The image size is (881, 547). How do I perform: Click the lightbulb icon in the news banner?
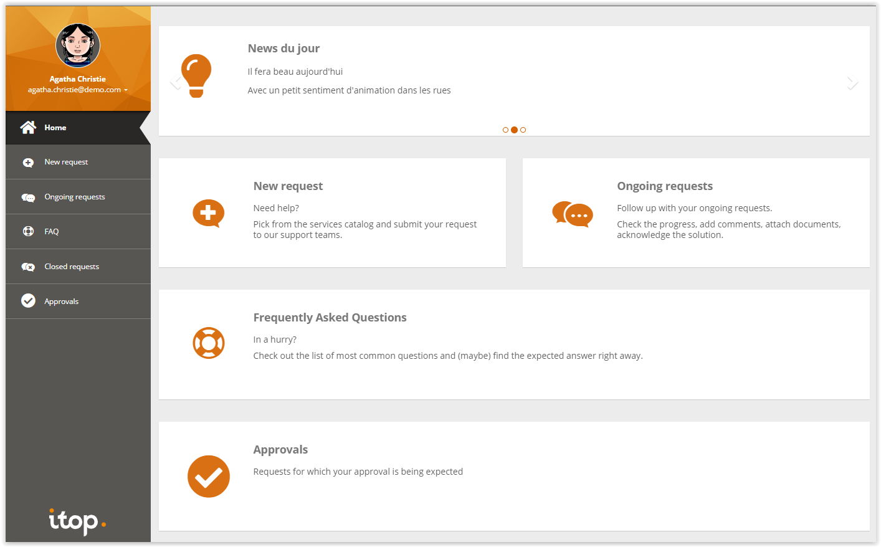pos(196,76)
